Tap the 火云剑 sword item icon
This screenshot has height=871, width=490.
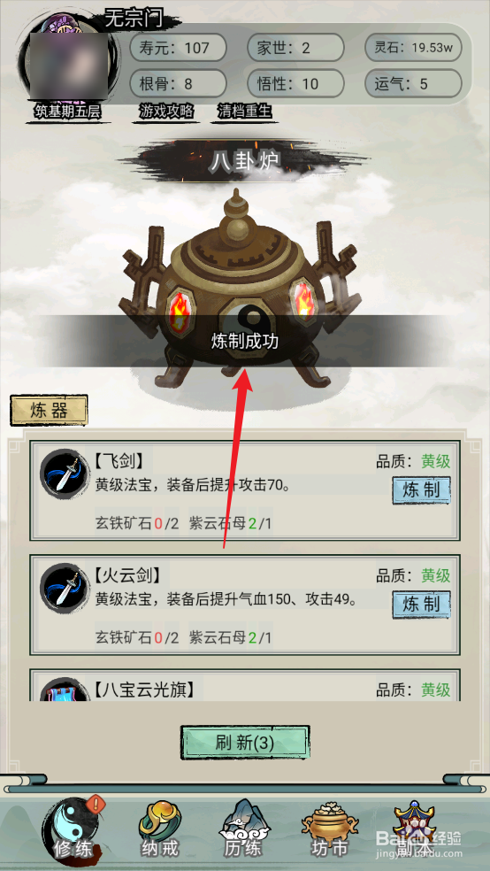(x=65, y=588)
